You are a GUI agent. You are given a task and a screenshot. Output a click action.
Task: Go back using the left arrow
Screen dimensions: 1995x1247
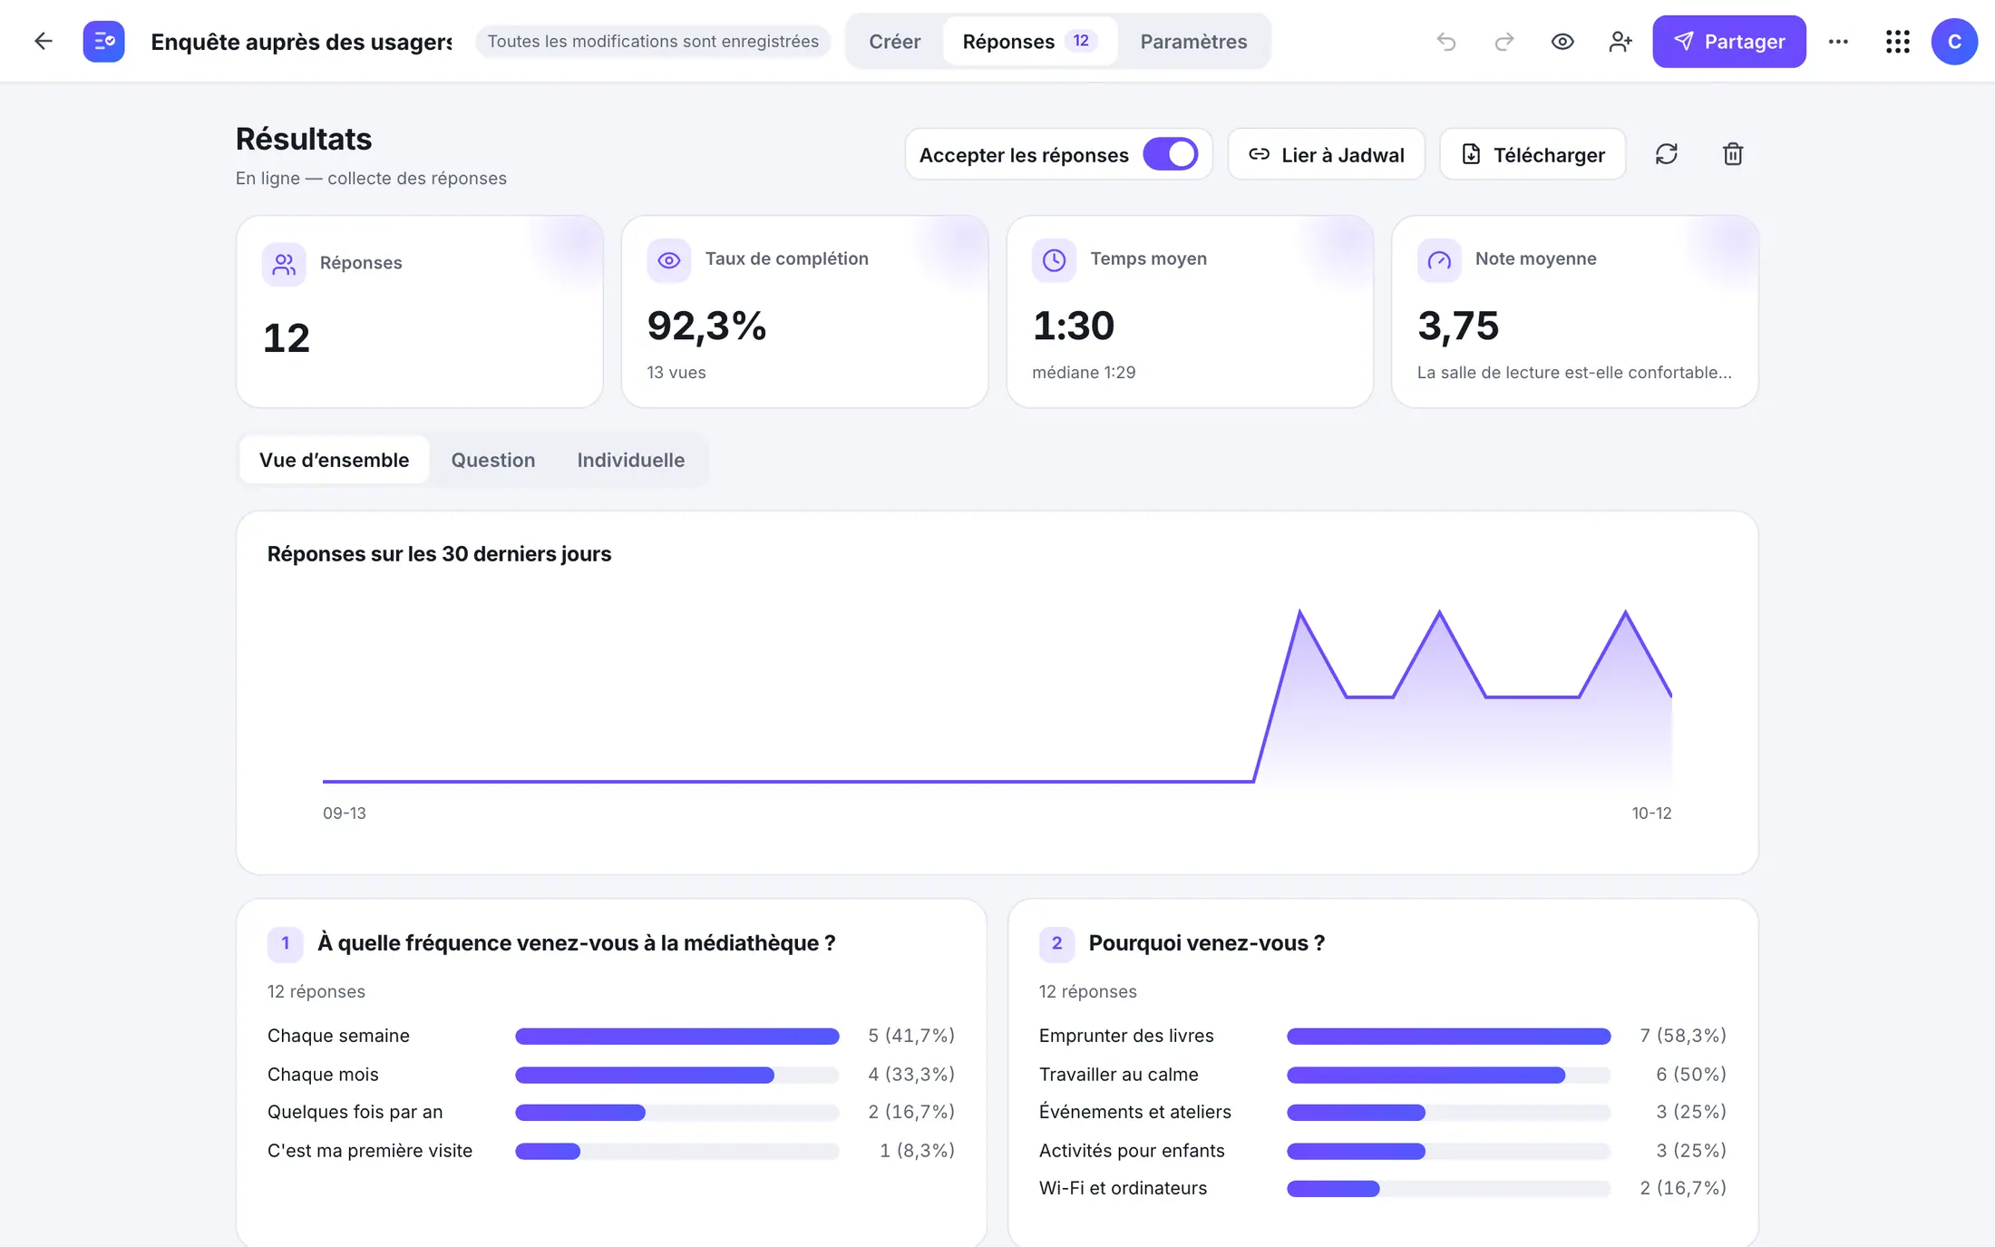43,41
